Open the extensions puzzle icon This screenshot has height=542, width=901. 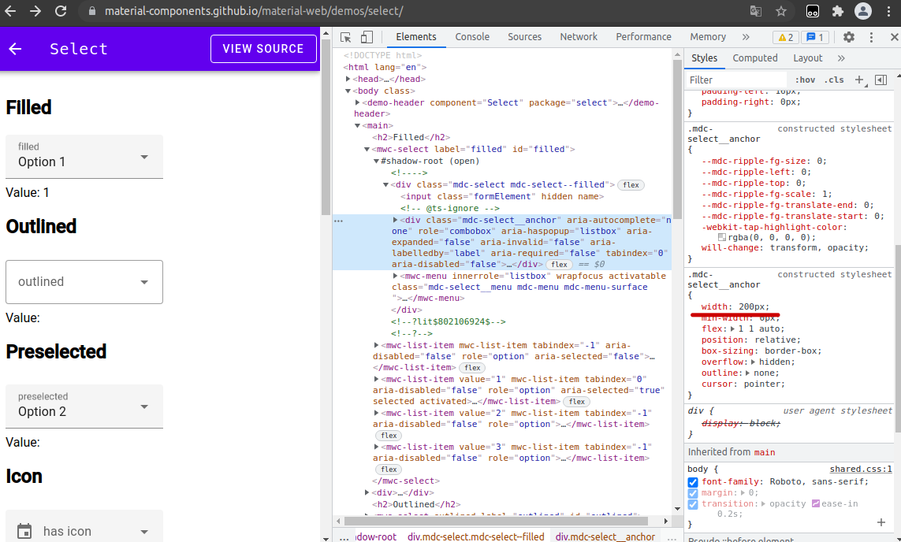838,11
